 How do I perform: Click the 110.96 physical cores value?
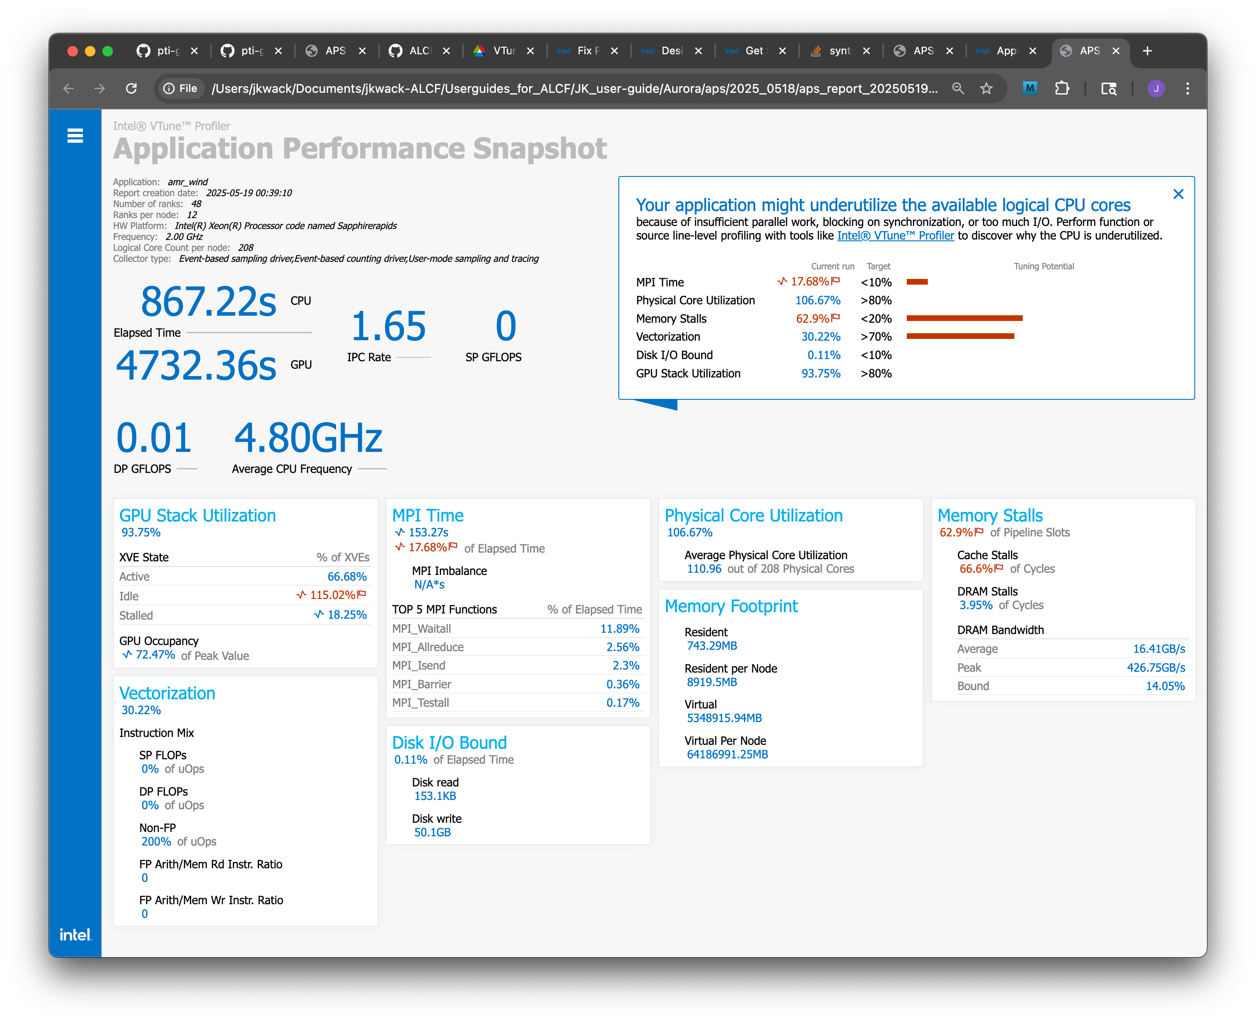pyautogui.click(x=704, y=568)
